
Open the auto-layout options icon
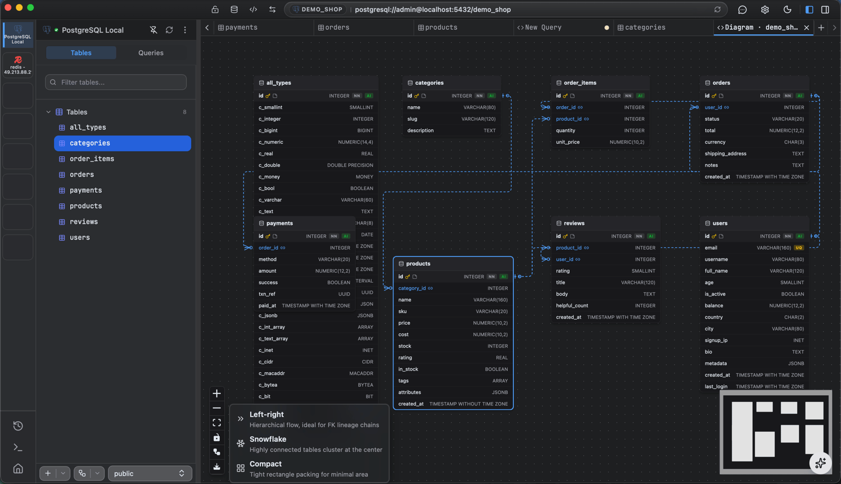tap(216, 452)
